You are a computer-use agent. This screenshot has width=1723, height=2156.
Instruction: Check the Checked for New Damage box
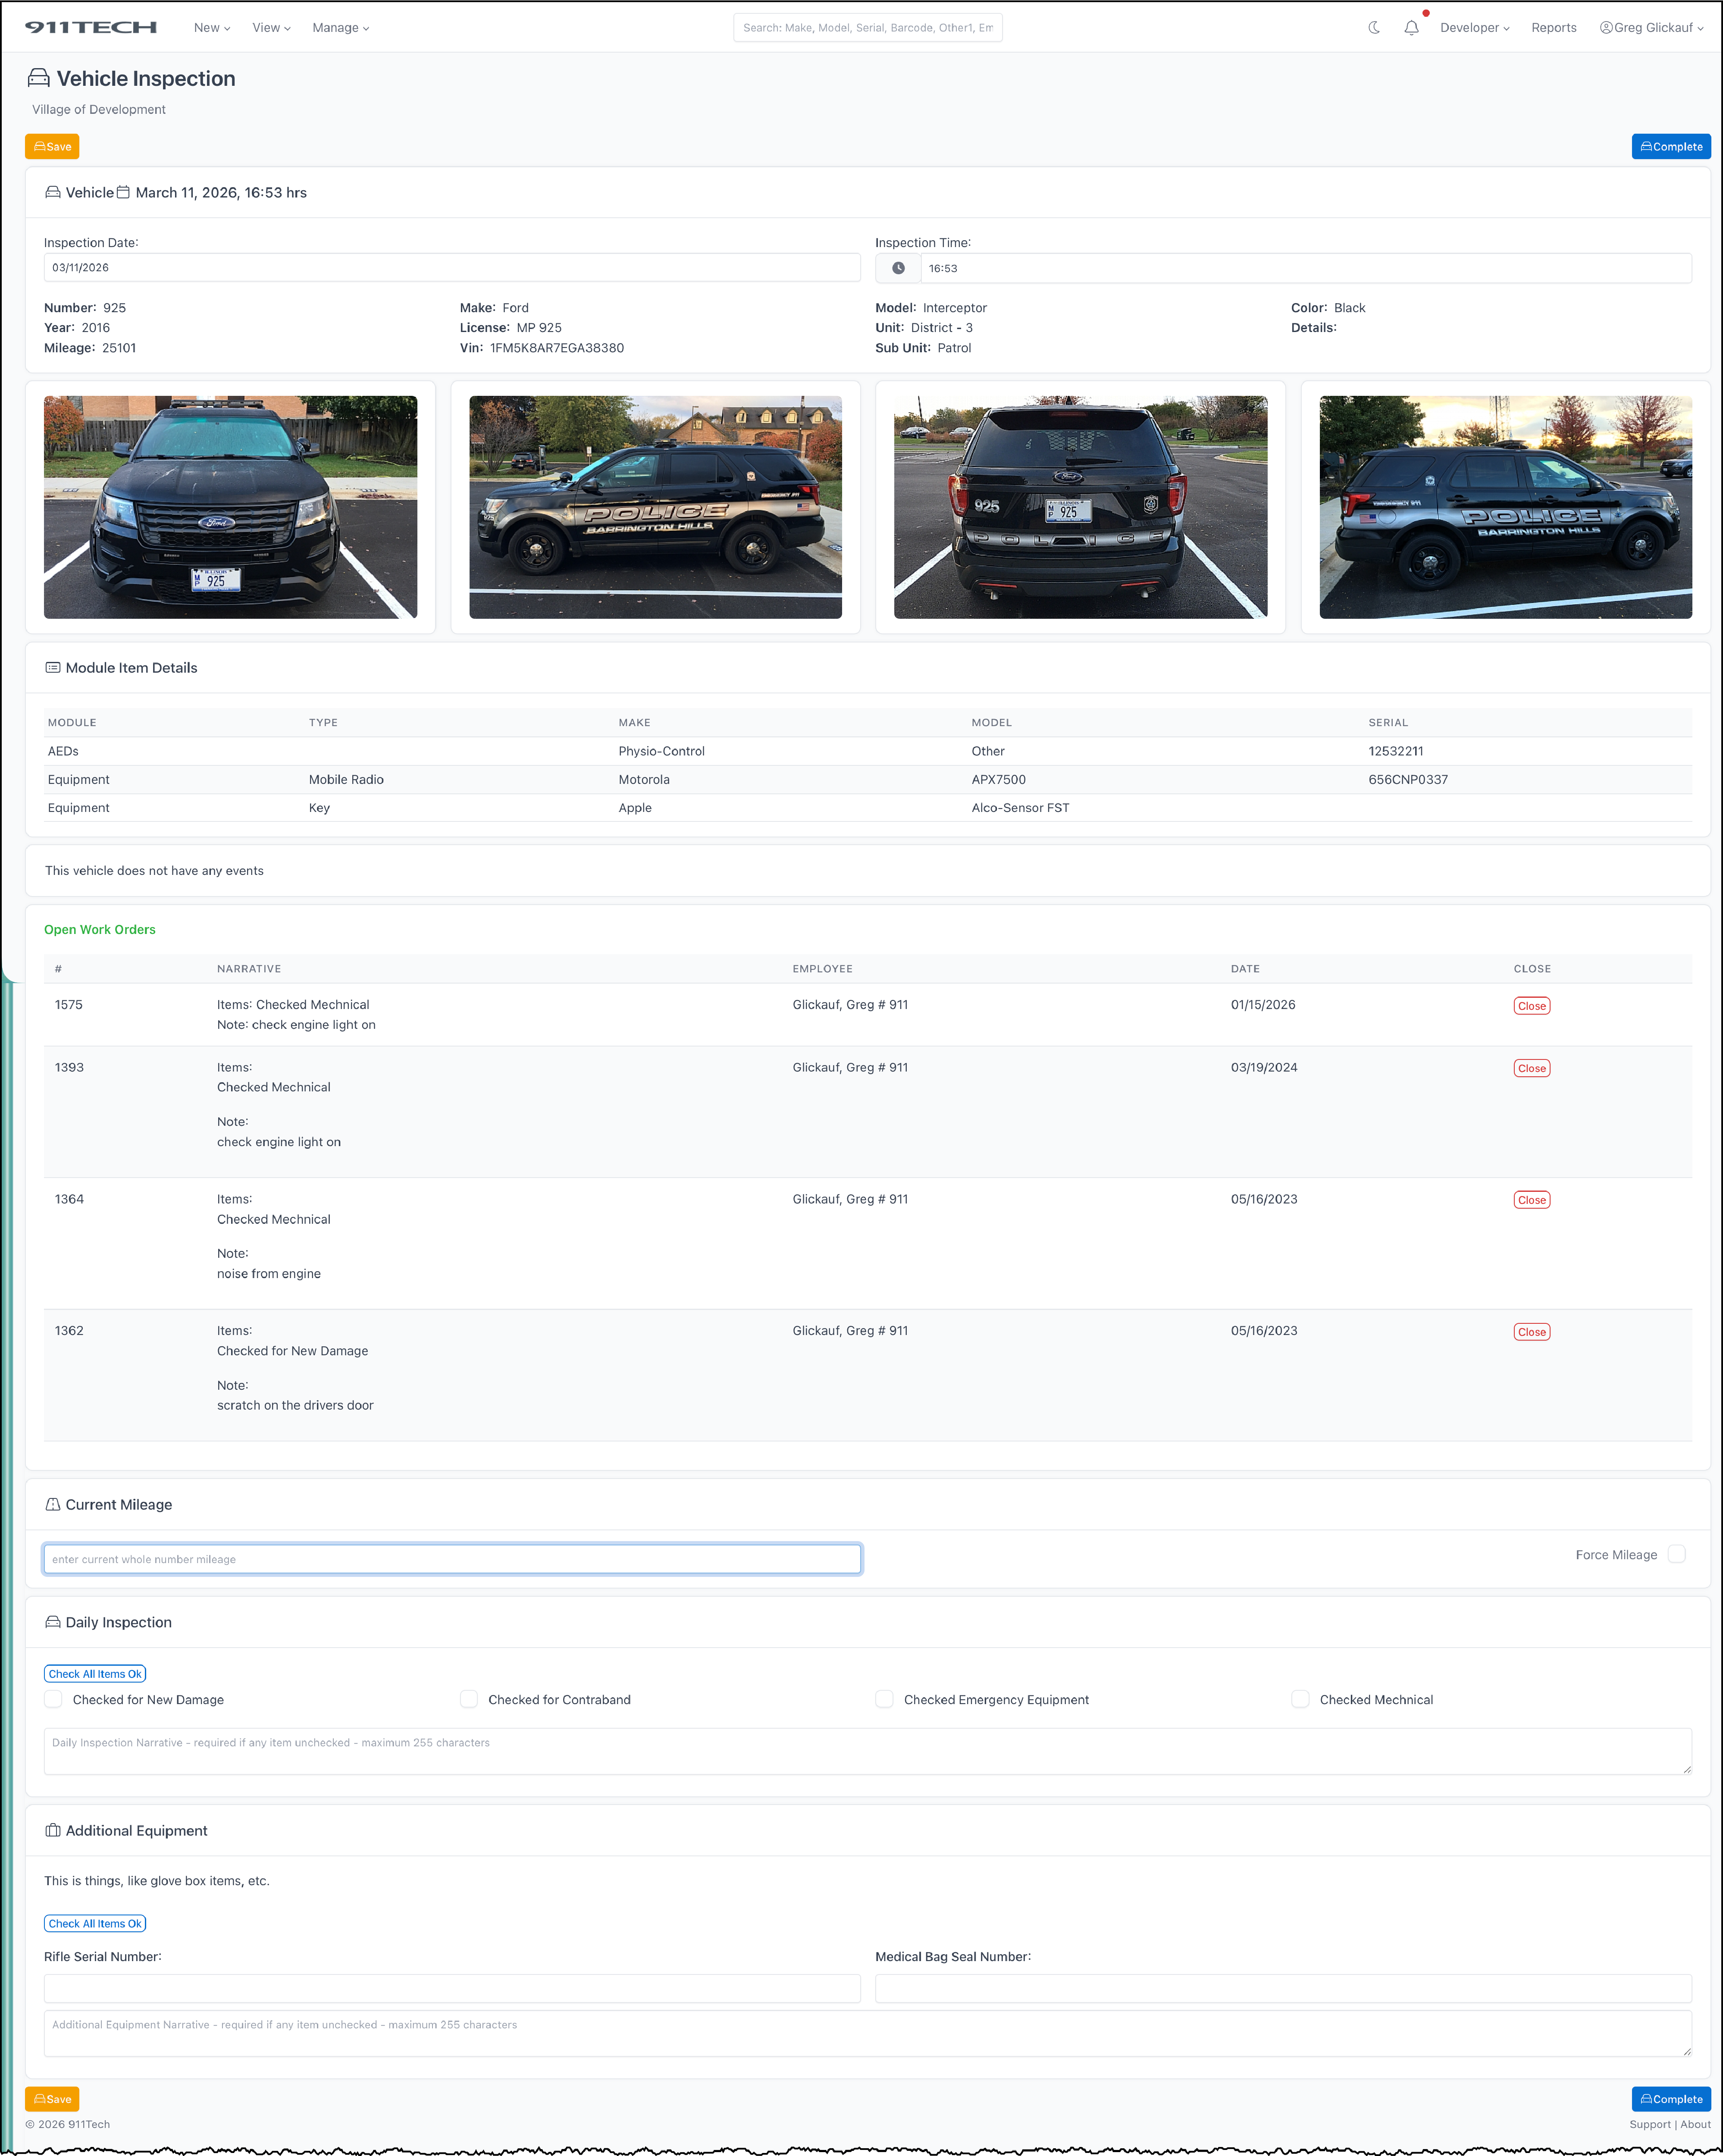(x=54, y=1699)
